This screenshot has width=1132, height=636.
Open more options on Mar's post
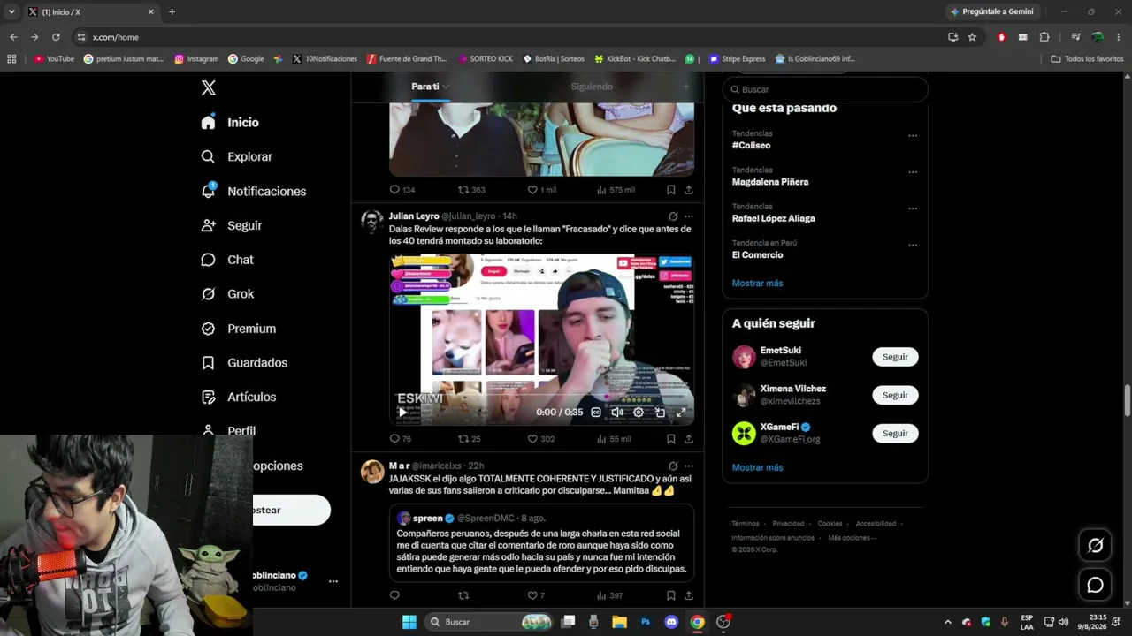(689, 466)
